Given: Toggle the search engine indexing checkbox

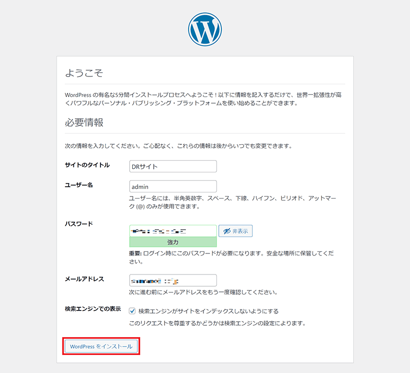Looking at the screenshot, I should 132,311.
